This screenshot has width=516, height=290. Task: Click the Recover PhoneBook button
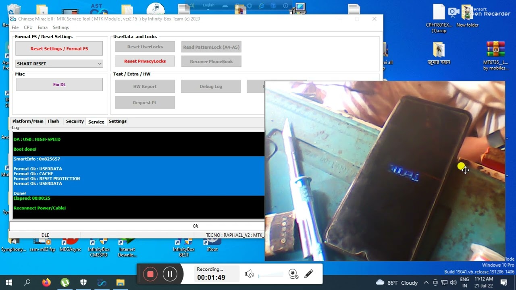[211, 62]
